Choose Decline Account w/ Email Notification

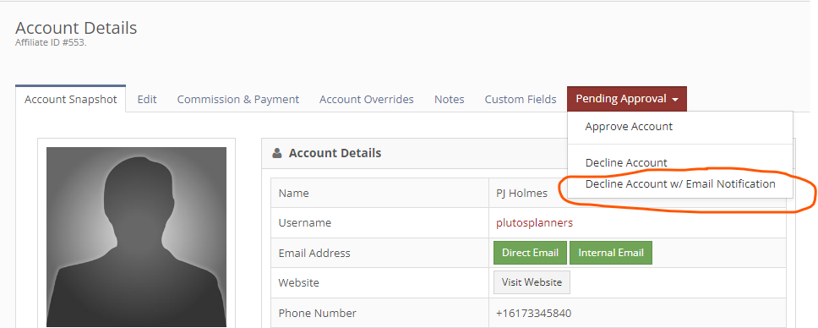[x=680, y=183]
